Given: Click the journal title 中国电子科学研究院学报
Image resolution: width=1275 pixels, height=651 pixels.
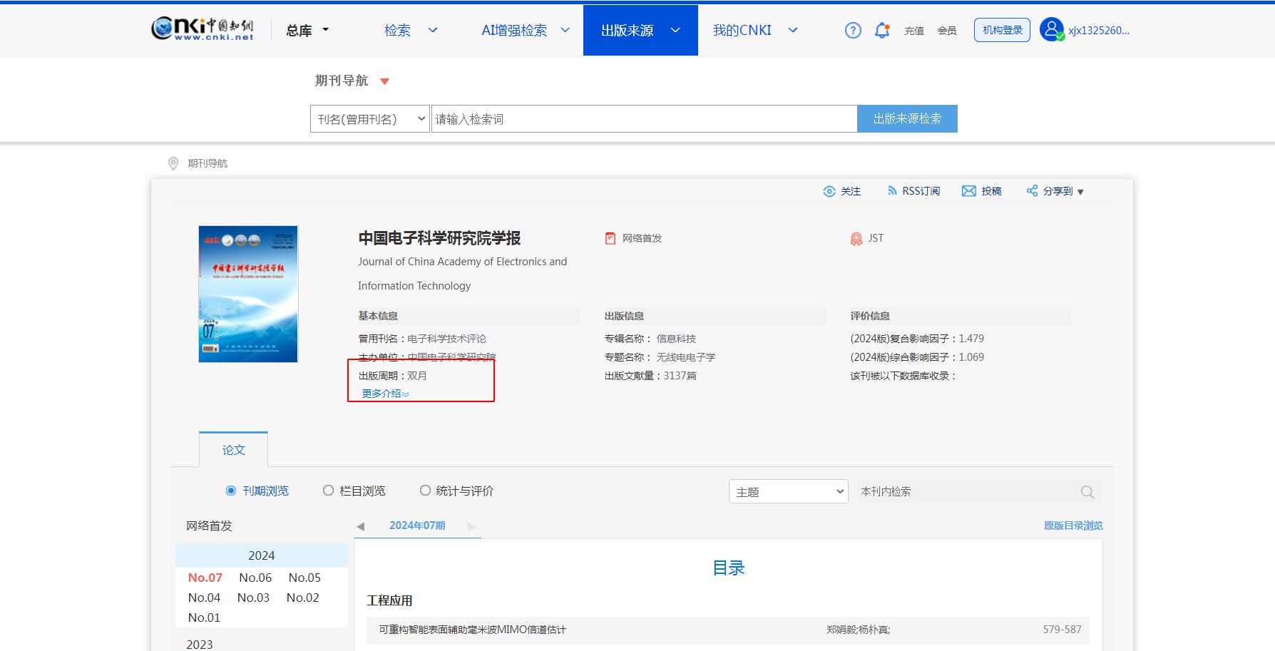Looking at the screenshot, I should click(439, 238).
